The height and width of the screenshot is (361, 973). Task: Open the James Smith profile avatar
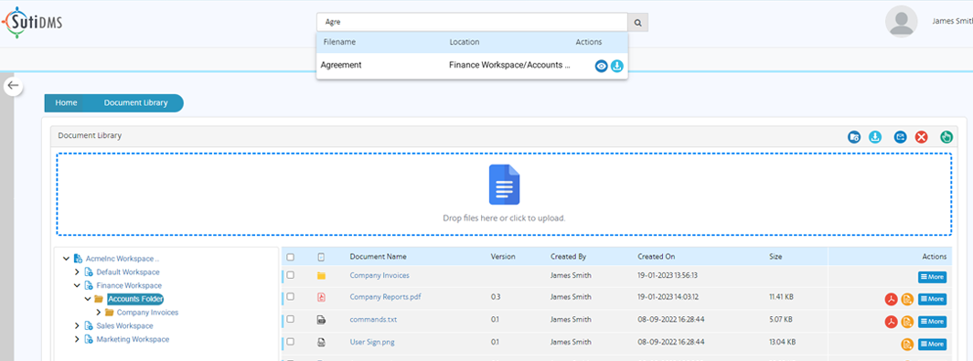pos(901,22)
